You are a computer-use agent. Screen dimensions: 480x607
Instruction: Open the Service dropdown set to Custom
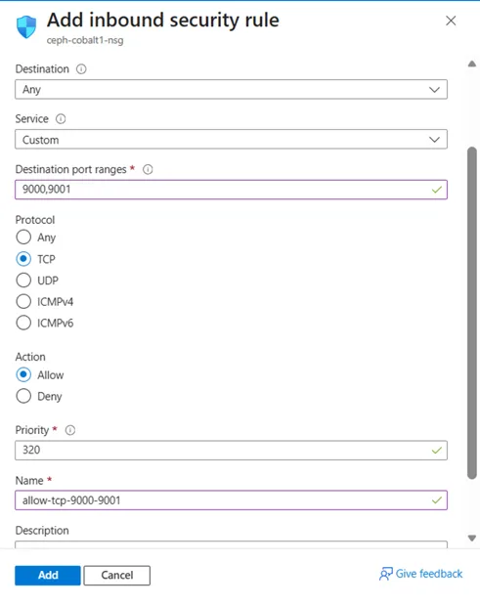[231, 140]
